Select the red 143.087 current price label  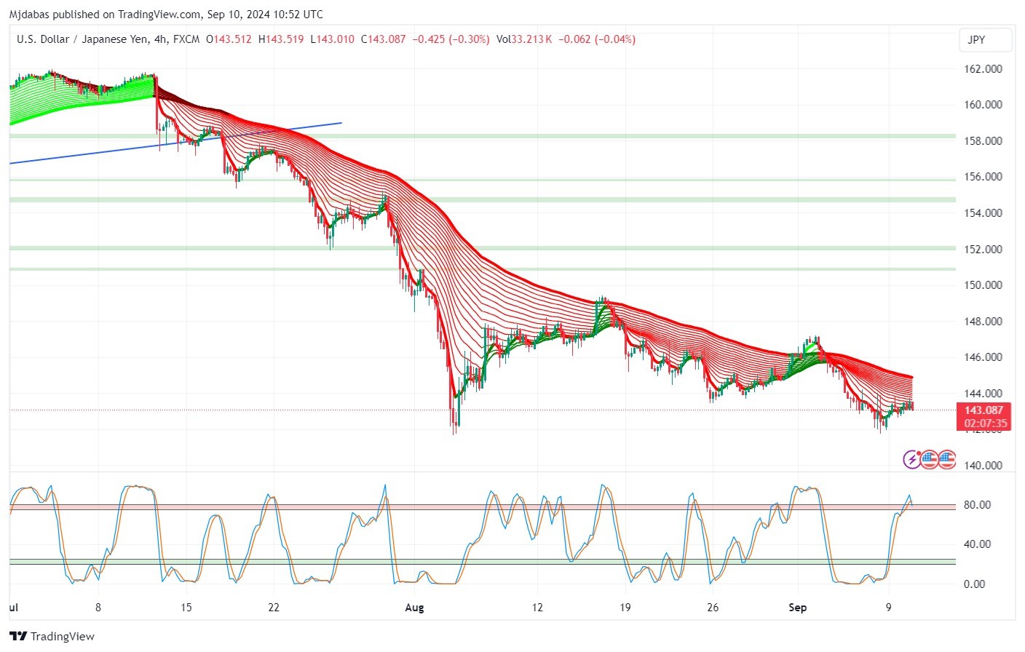tap(984, 410)
